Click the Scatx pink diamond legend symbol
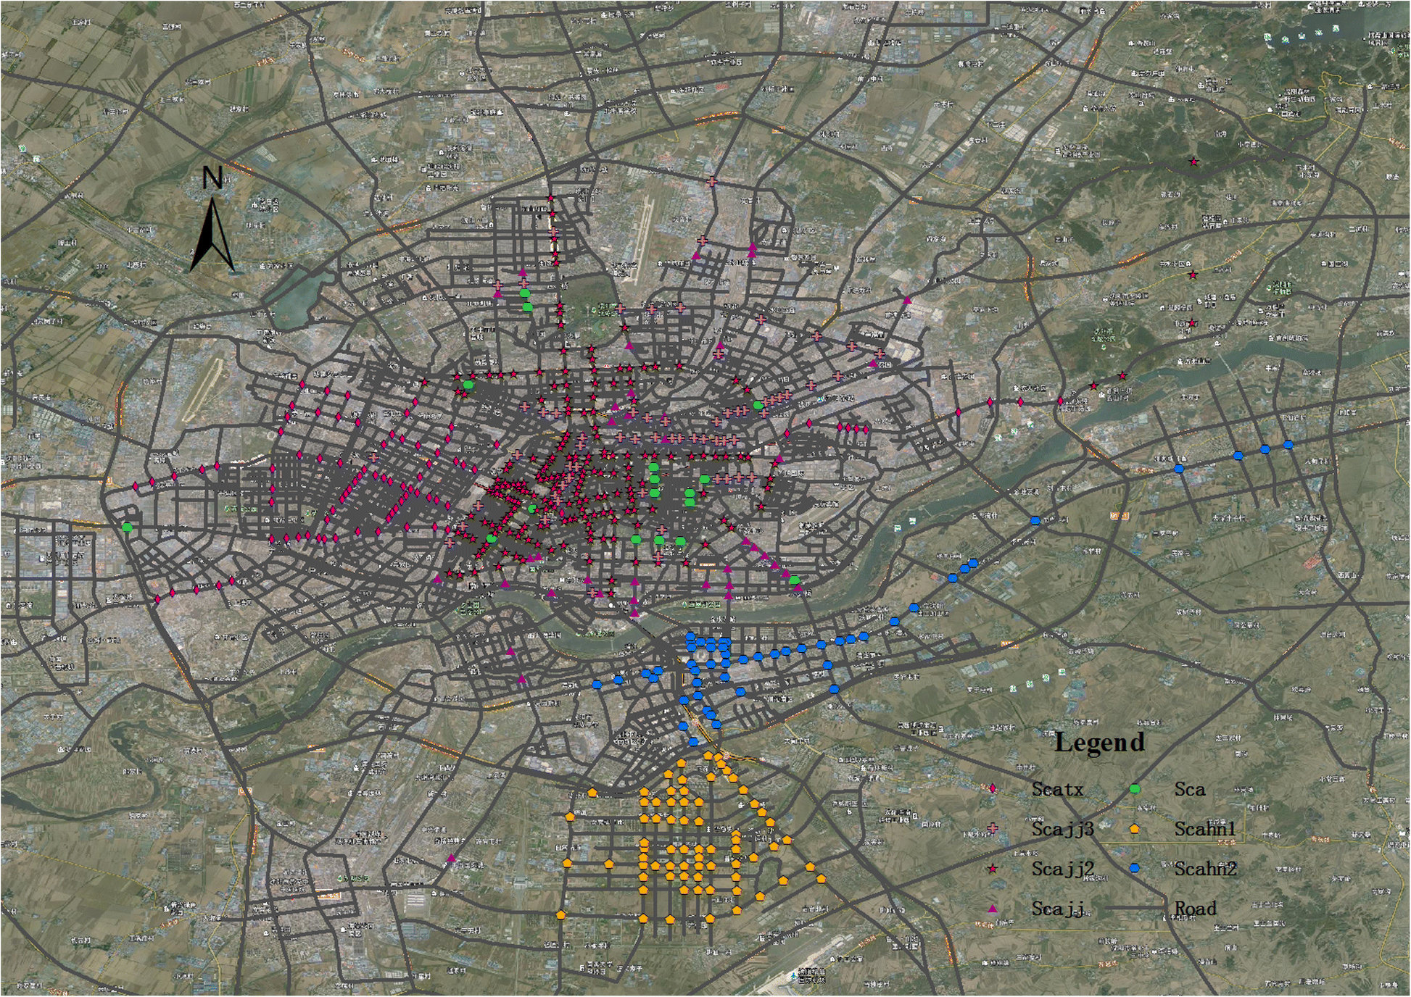This screenshot has height=997, width=1411. point(993,789)
